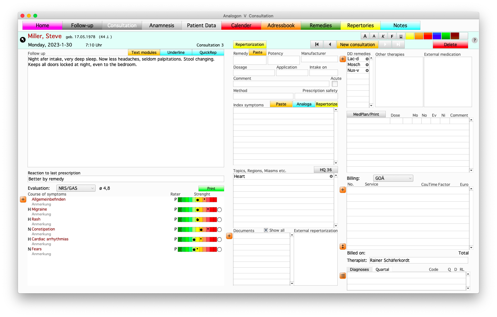Tick the Acute checkbox

335,84
